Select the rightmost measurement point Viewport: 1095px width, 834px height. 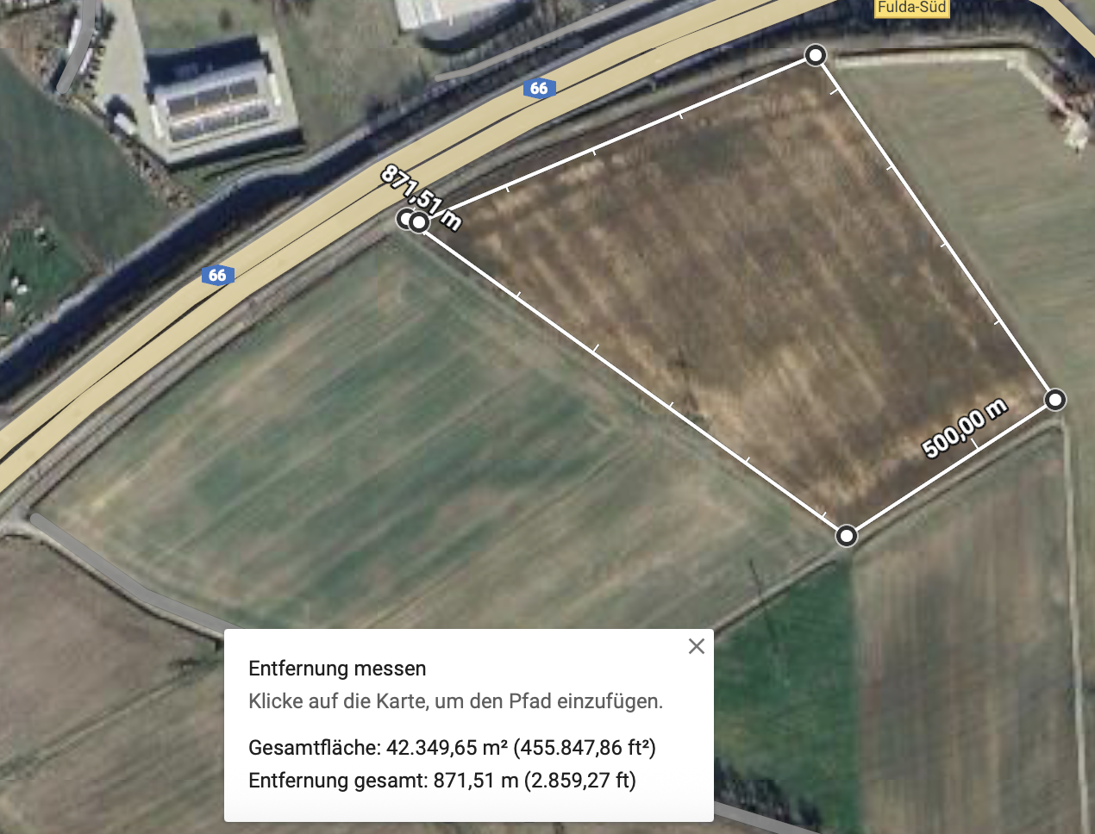pyautogui.click(x=1055, y=400)
